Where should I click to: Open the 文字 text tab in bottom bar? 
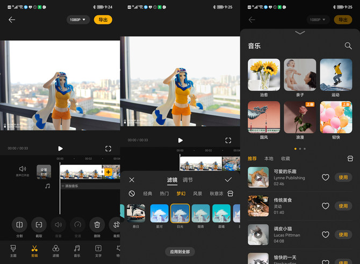[x=98, y=251]
